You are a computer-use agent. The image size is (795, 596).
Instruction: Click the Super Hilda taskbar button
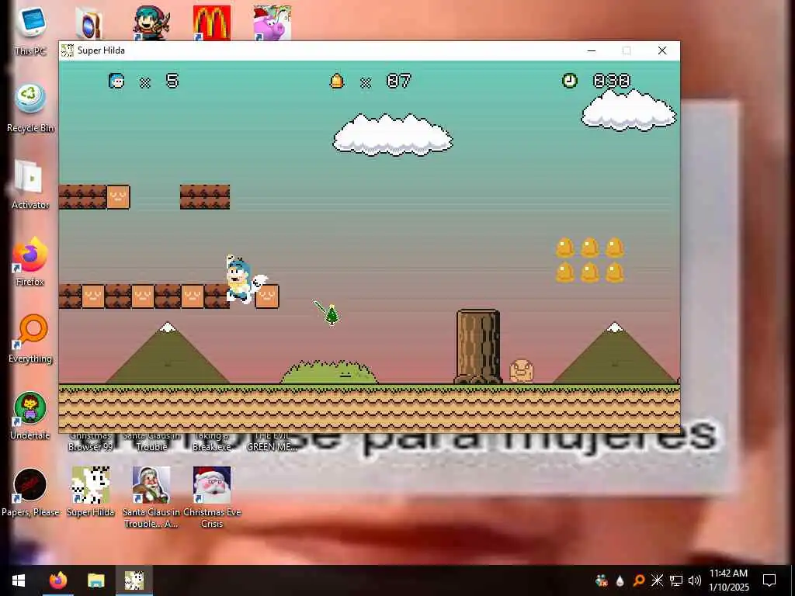(x=134, y=580)
